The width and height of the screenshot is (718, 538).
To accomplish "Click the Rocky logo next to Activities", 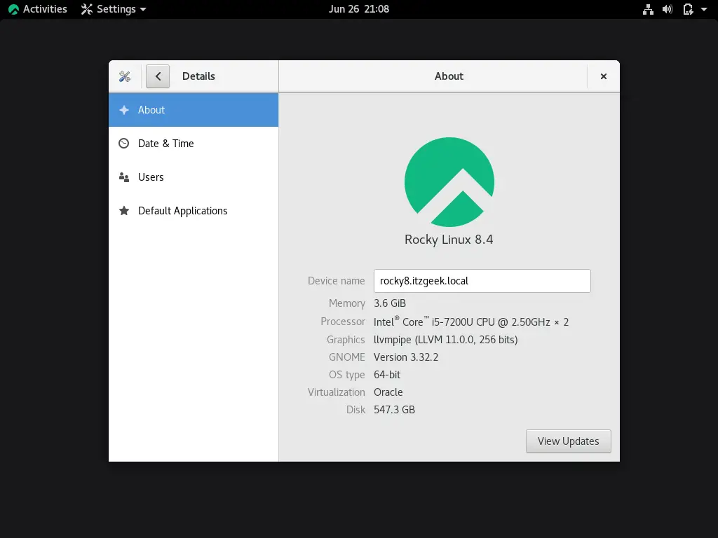I will point(14,9).
